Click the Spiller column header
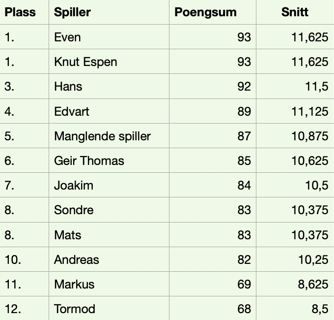Screen dimensions: 334x320 pyautogui.click(x=73, y=12)
